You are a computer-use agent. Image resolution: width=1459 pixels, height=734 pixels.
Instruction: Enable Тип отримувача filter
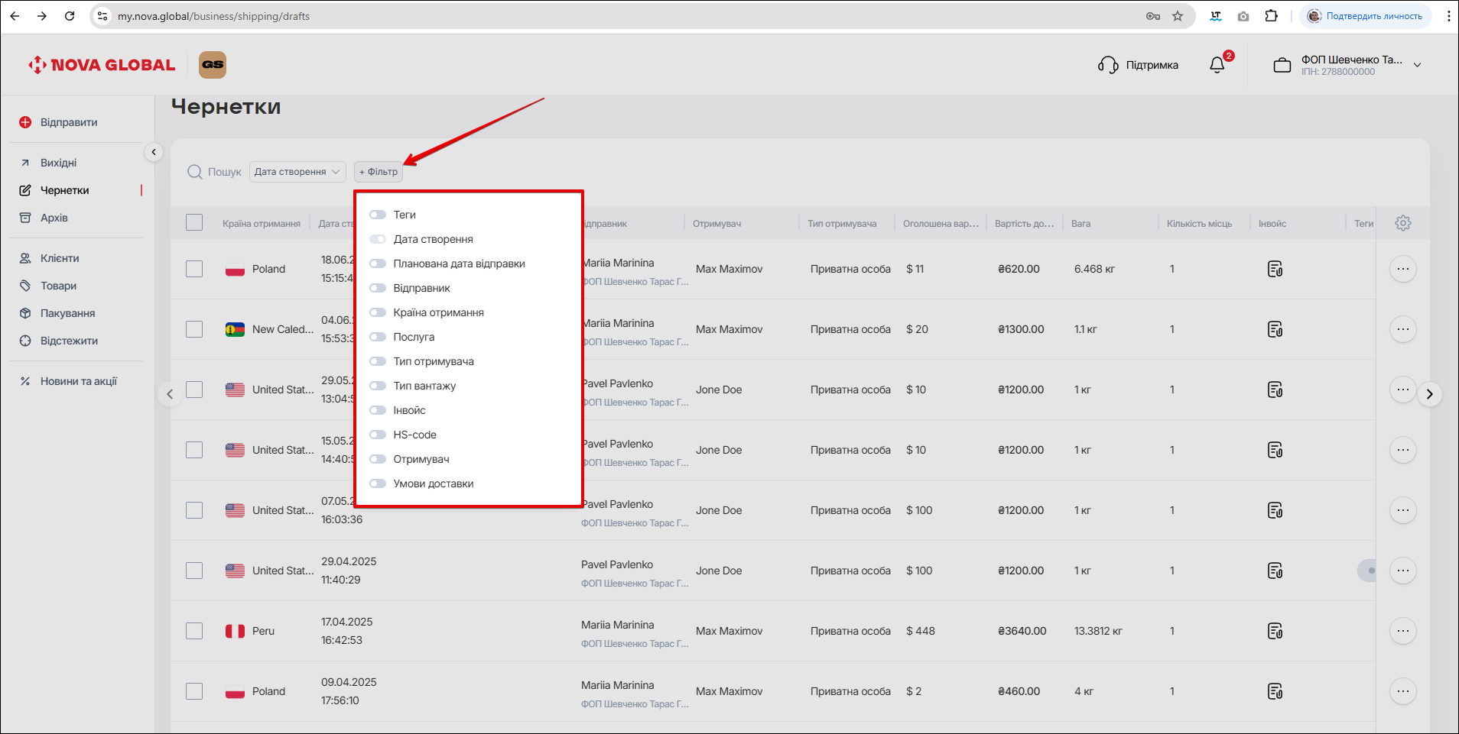(x=378, y=361)
